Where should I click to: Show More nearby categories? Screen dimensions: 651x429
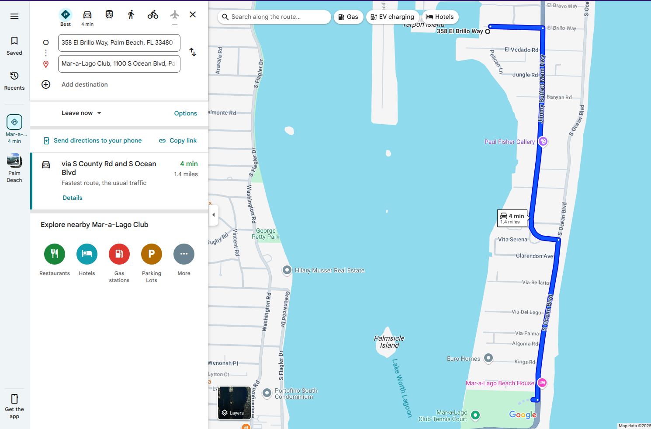[x=184, y=260]
